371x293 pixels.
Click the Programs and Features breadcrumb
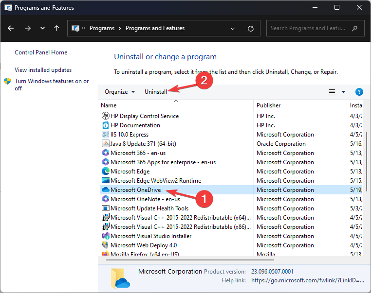coord(155,28)
